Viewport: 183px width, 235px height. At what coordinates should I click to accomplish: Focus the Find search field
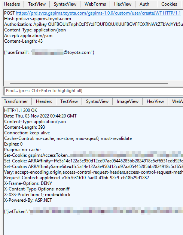coord(94,91)
